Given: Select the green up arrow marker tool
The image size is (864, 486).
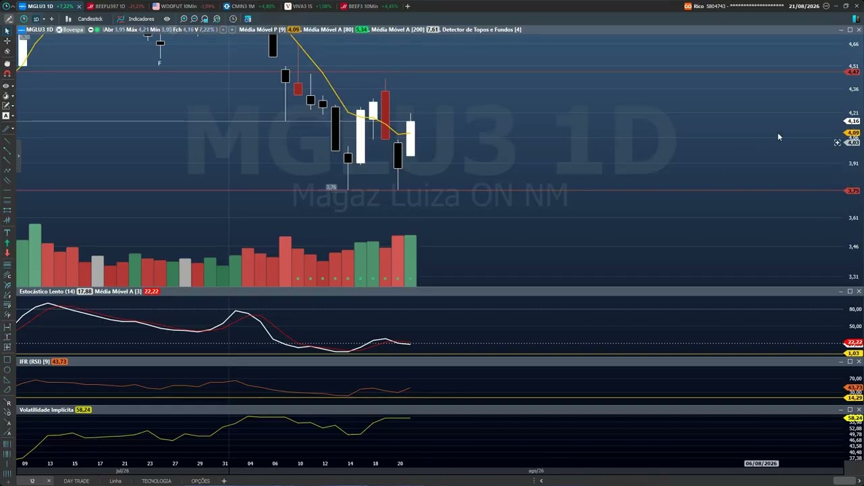Looking at the screenshot, I should click(7, 243).
